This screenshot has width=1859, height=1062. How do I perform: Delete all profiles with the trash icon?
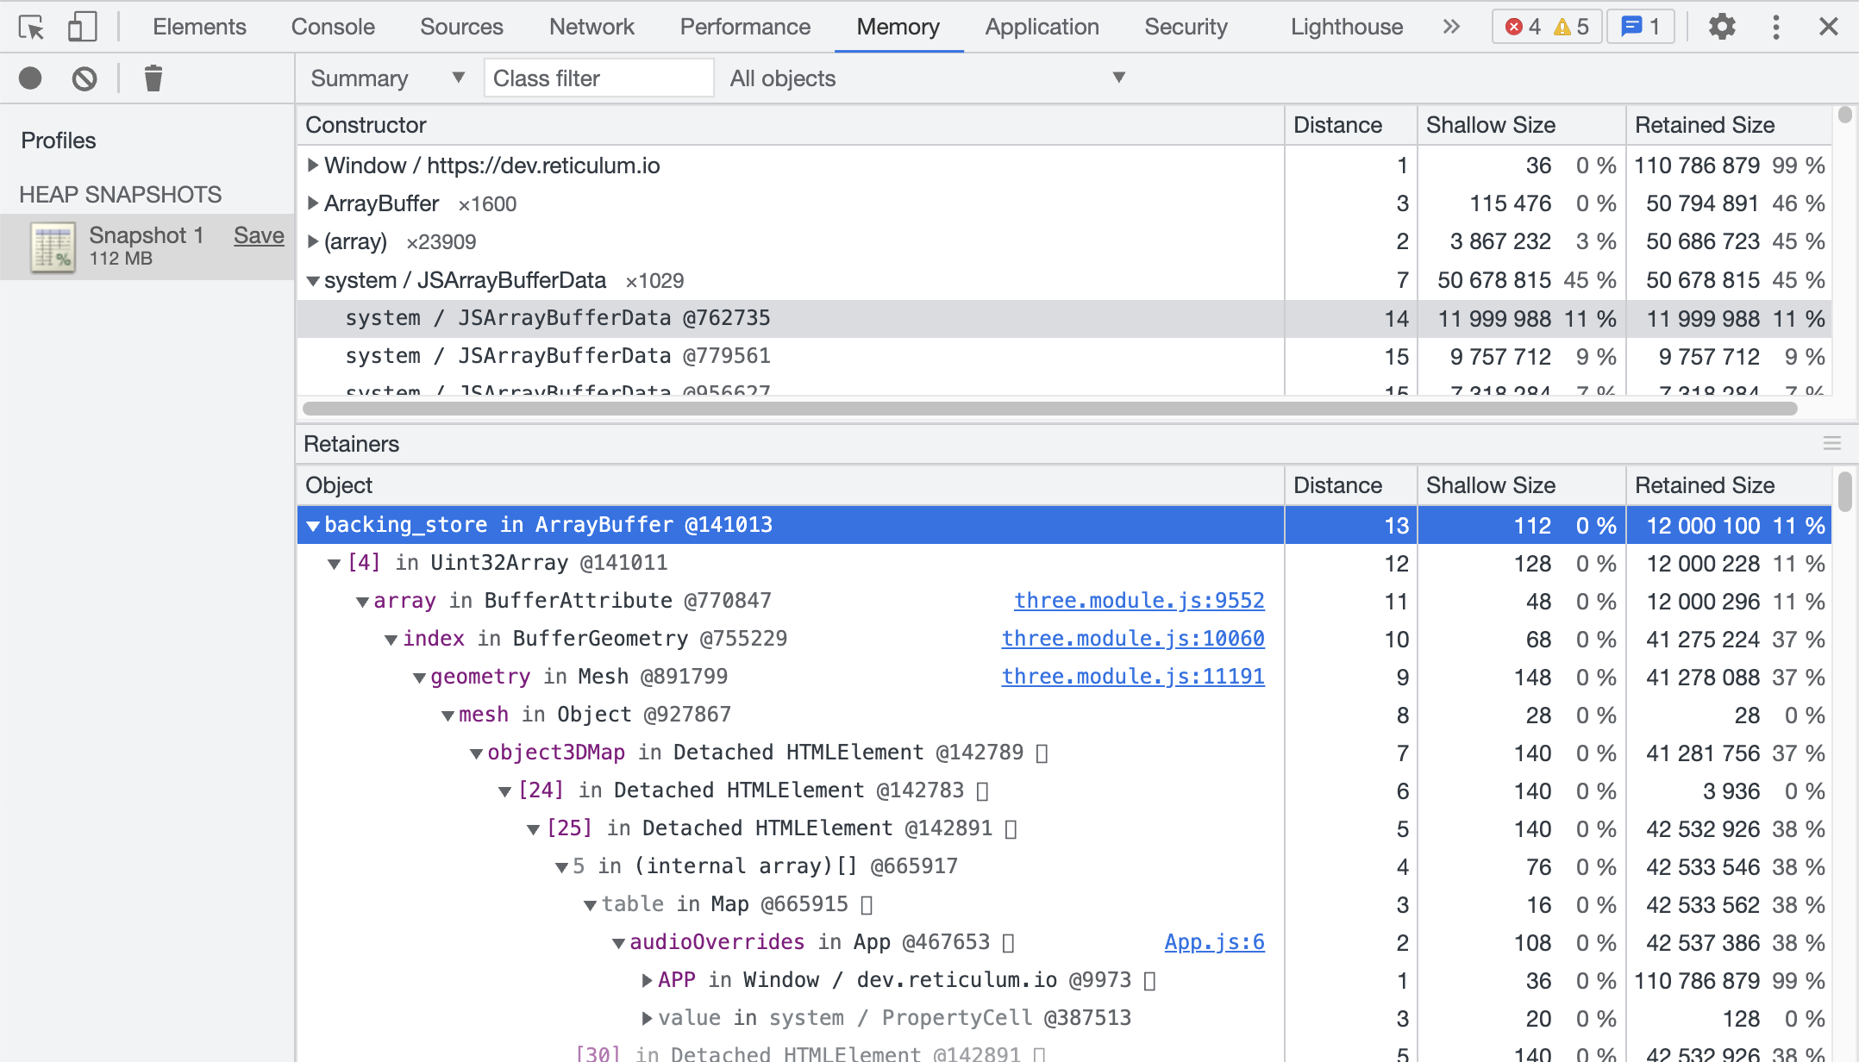tap(153, 78)
